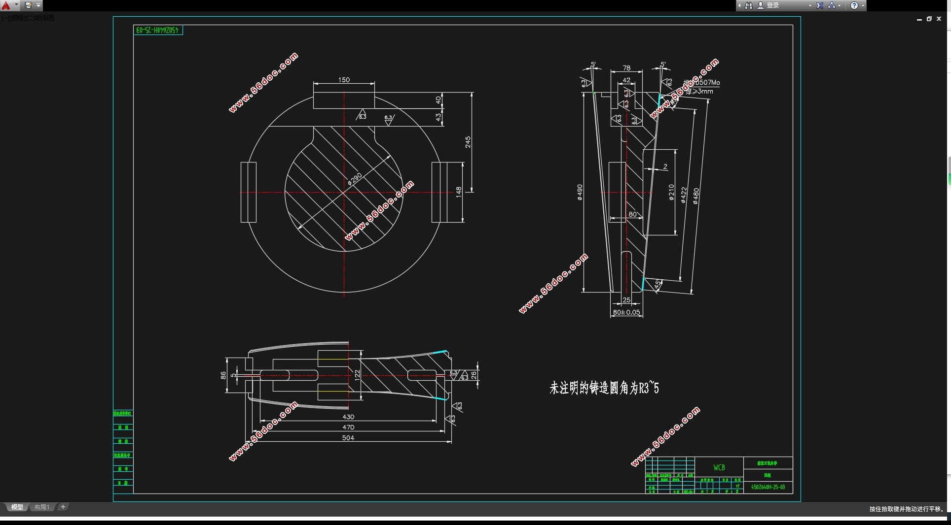This screenshot has height=525, width=951.
Task: Add a new layout with plus button
Action: pyautogui.click(x=63, y=507)
